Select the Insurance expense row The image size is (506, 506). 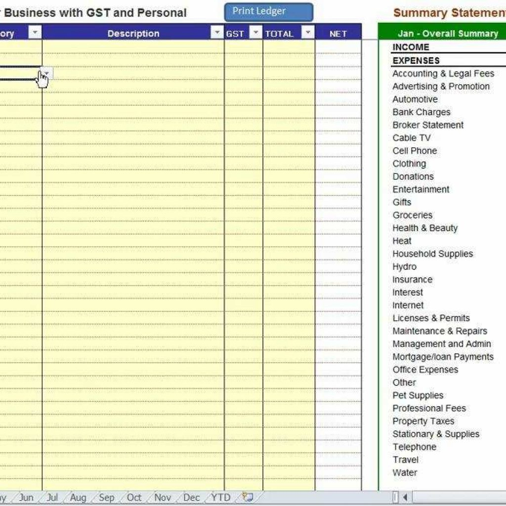(x=412, y=280)
